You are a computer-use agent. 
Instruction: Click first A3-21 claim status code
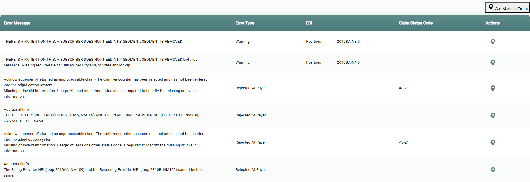tap(404, 88)
